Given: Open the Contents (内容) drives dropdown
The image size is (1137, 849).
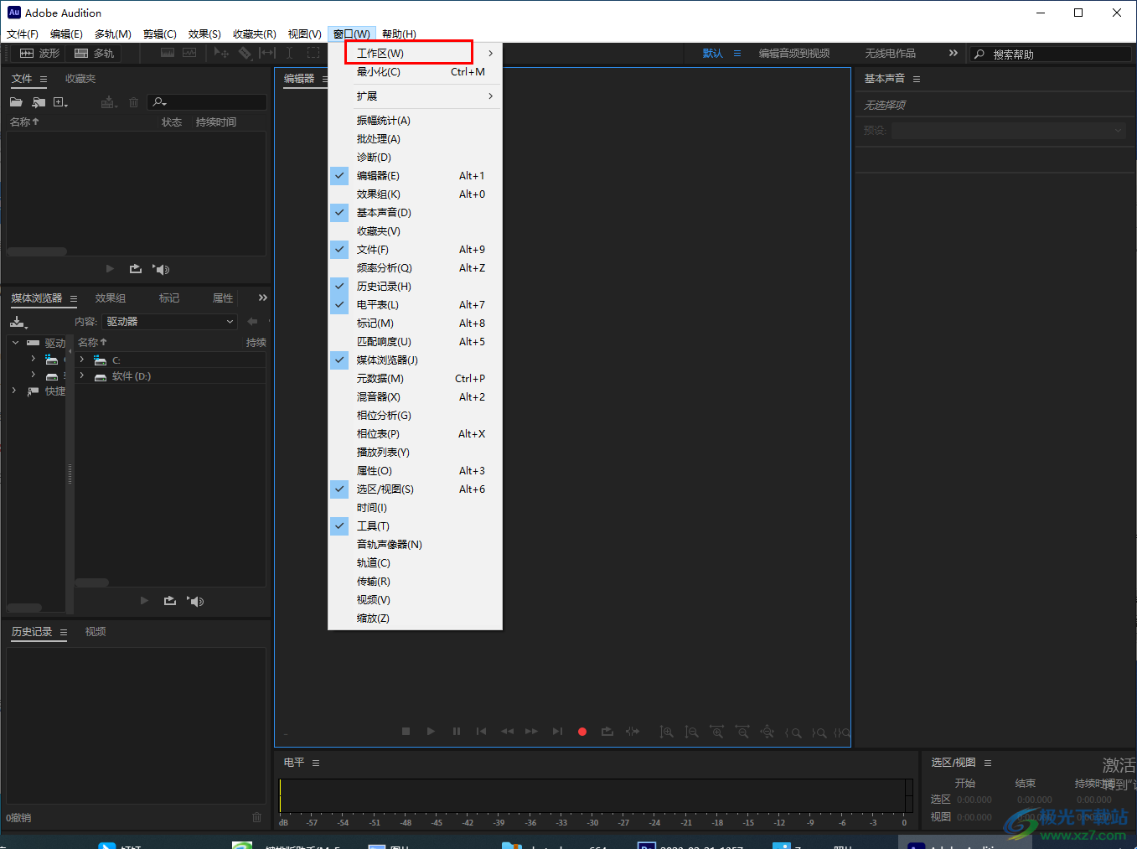Looking at the screenshot, I should point(170,322).
